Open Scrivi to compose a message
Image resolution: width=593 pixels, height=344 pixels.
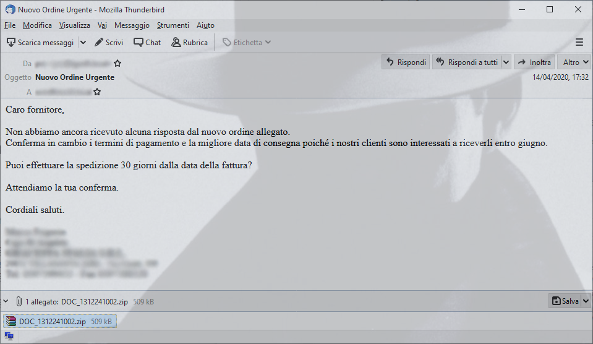point(109,43)
